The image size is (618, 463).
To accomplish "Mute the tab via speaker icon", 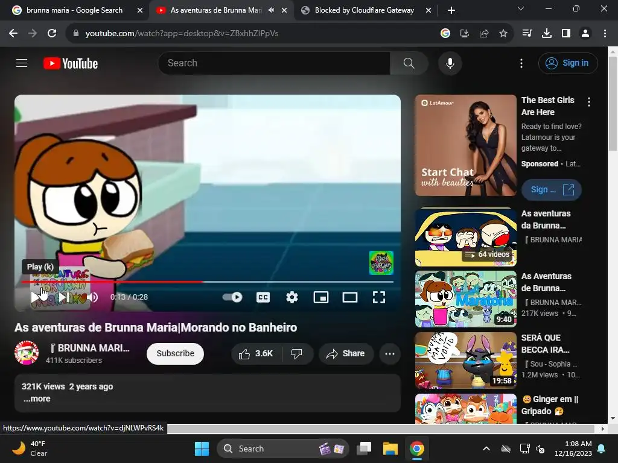I will pos(271,10).
